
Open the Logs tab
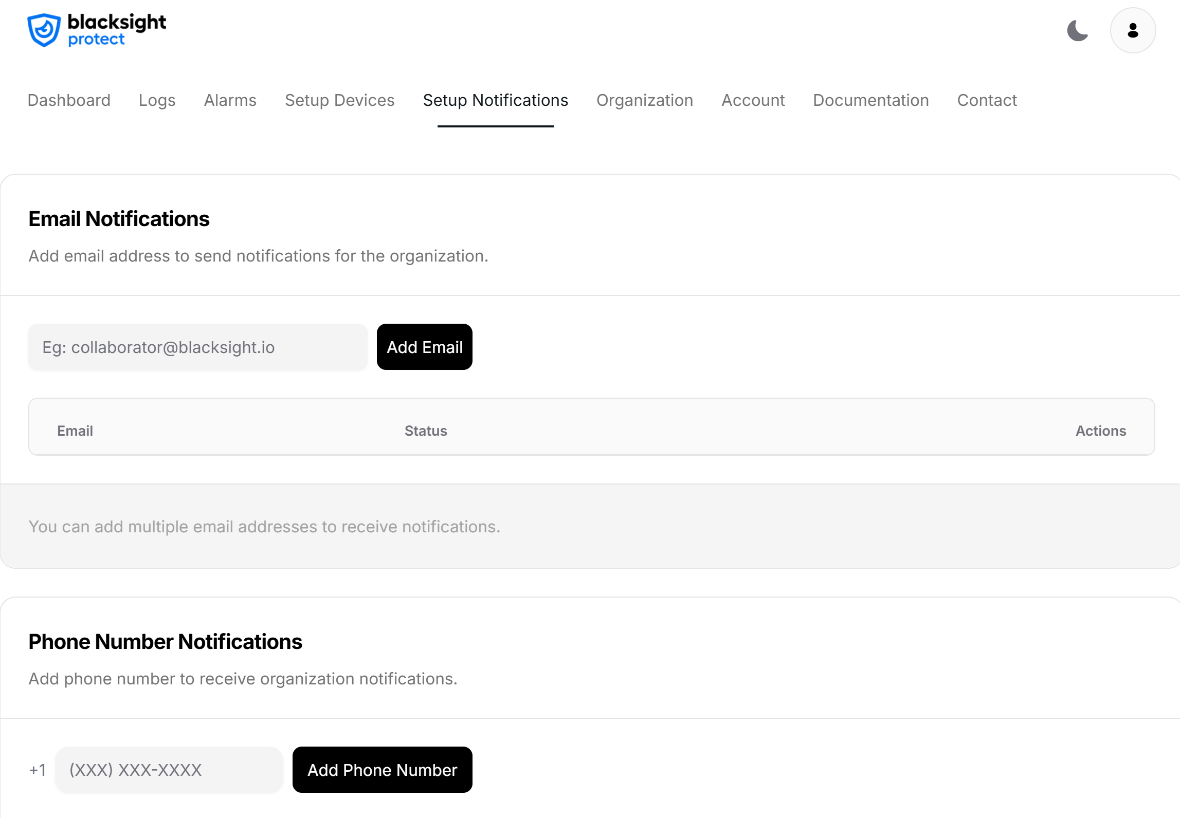[x=157, y=100]
